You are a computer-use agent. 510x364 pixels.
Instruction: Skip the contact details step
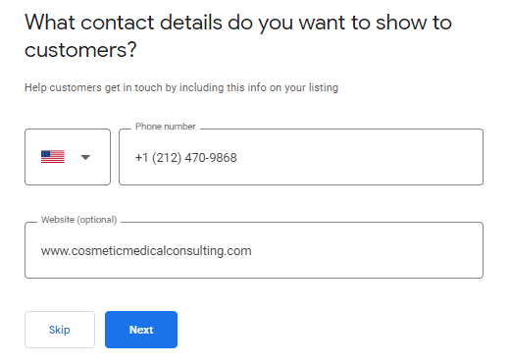click(60, 330)
